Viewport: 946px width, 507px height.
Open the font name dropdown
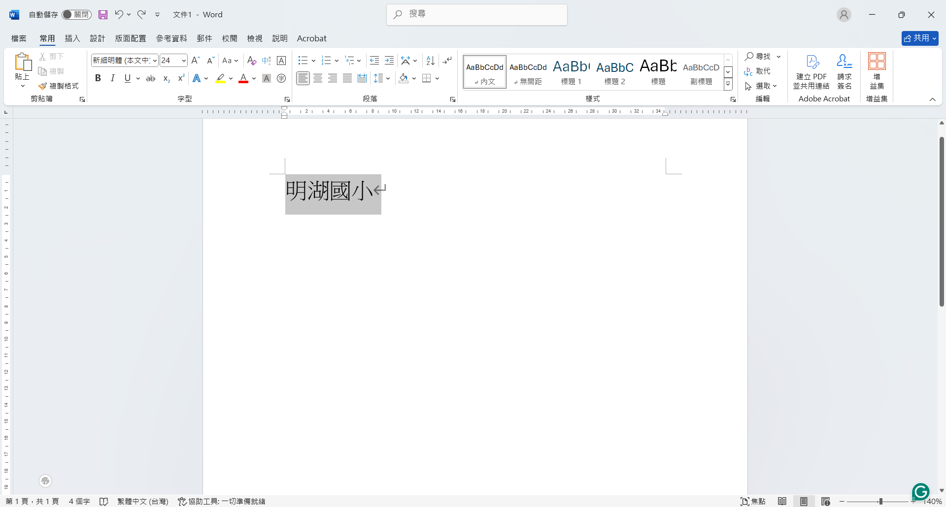point(155,61)
